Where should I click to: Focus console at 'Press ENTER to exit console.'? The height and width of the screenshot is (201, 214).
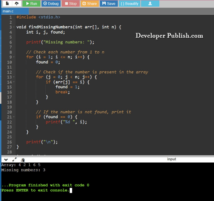(x=35, y=190)
